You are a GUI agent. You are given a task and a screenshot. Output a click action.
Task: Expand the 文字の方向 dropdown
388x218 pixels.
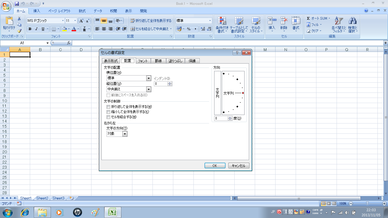tap(125, 134)
